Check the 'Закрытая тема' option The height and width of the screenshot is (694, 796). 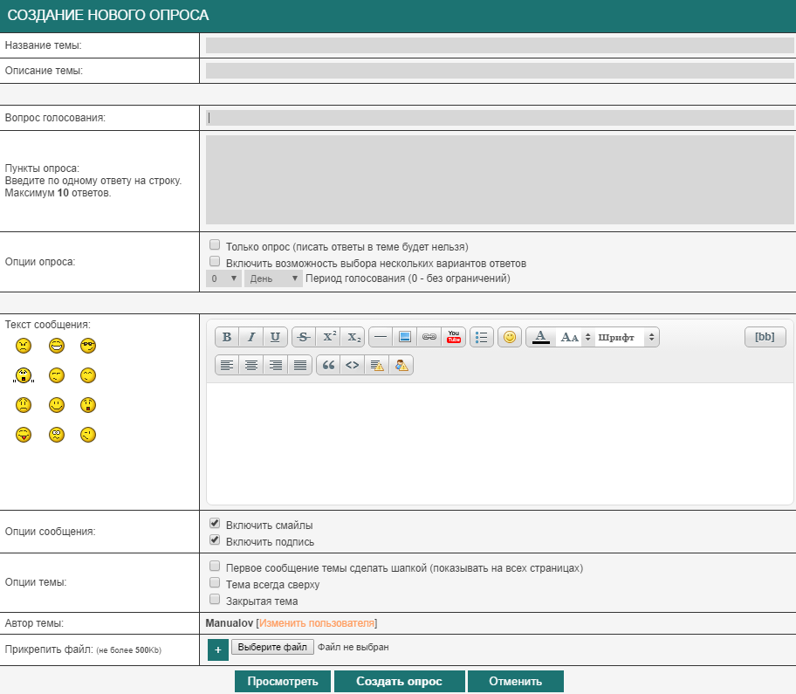(215, 601)
